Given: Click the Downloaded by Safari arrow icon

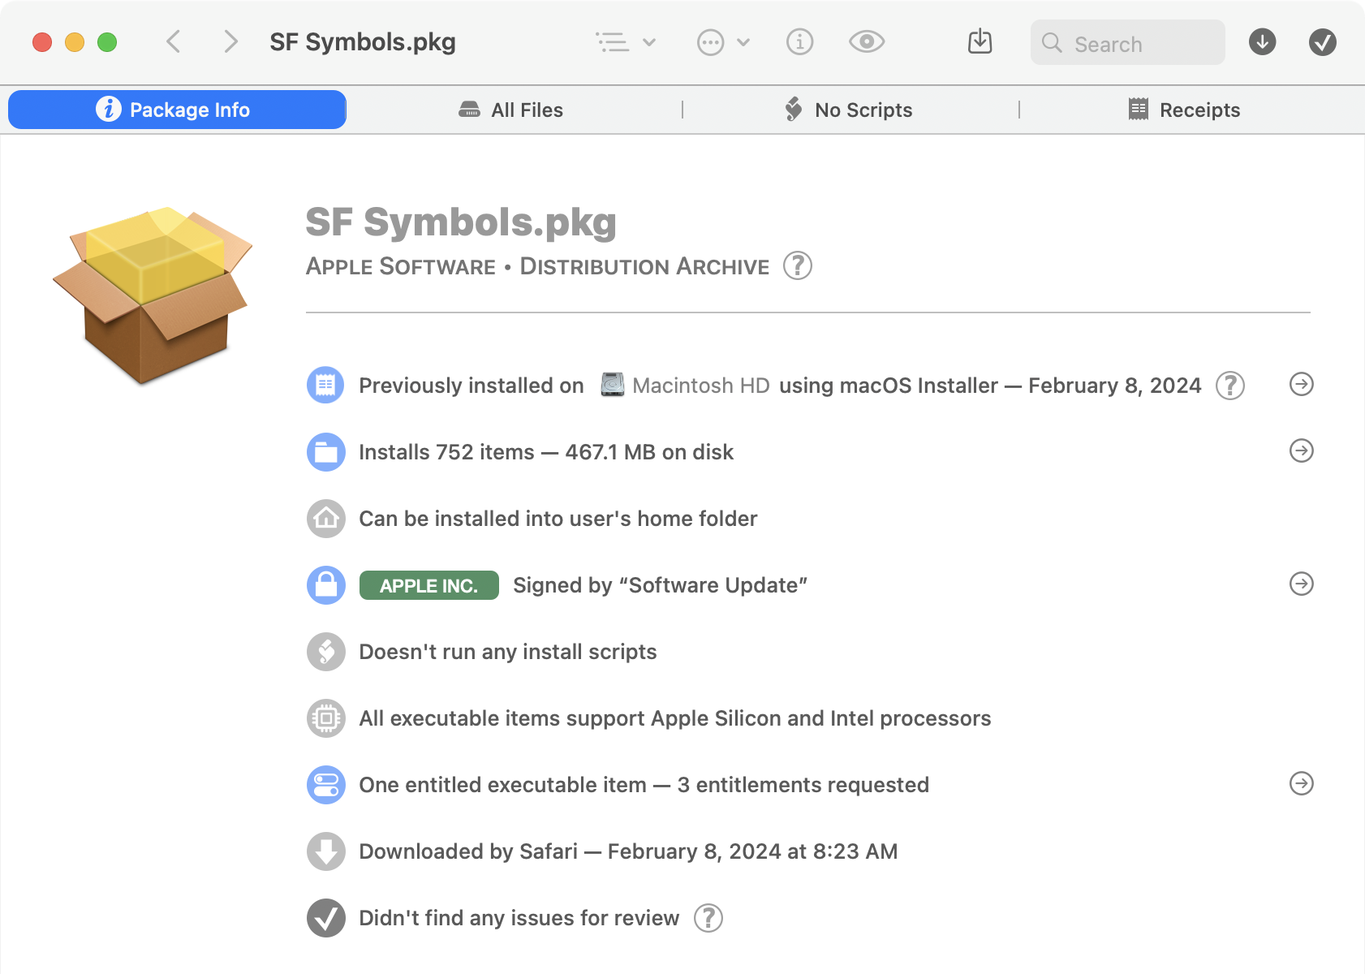Looking at the screenshot, I should [325, 851].
